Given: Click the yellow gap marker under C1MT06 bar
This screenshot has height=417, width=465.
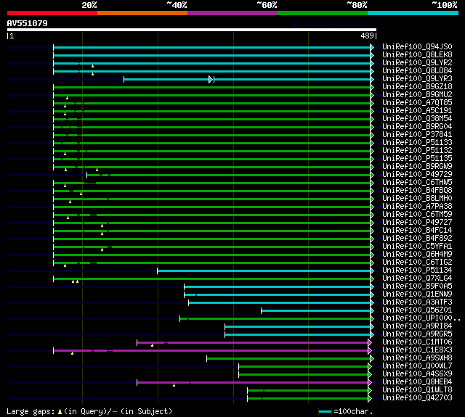Looking at the screenshot, I should [152, 345].
